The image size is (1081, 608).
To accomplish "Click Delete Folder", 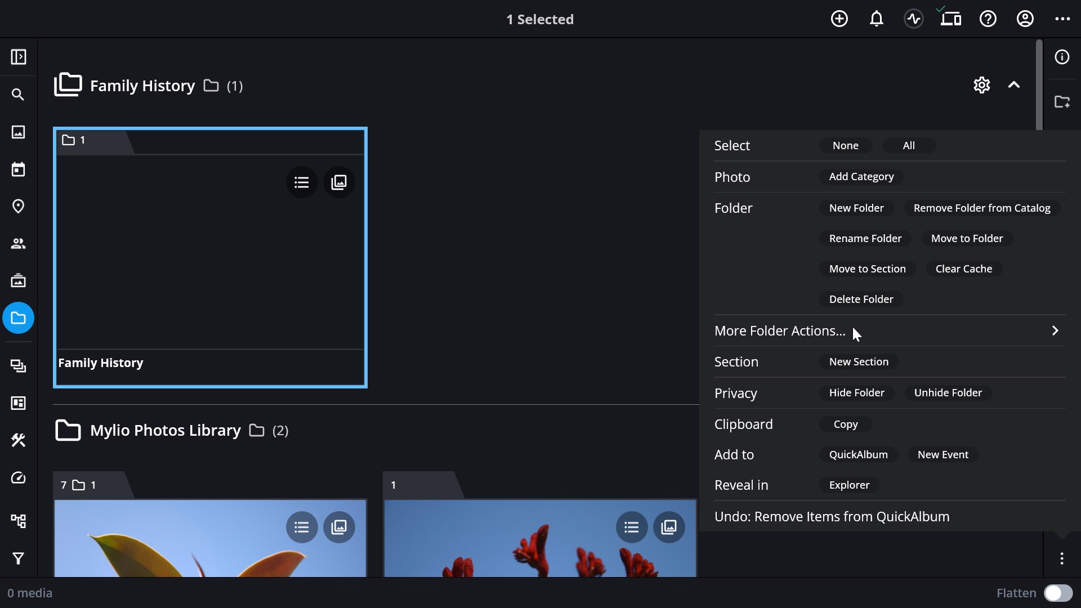I will coord(861,299).
